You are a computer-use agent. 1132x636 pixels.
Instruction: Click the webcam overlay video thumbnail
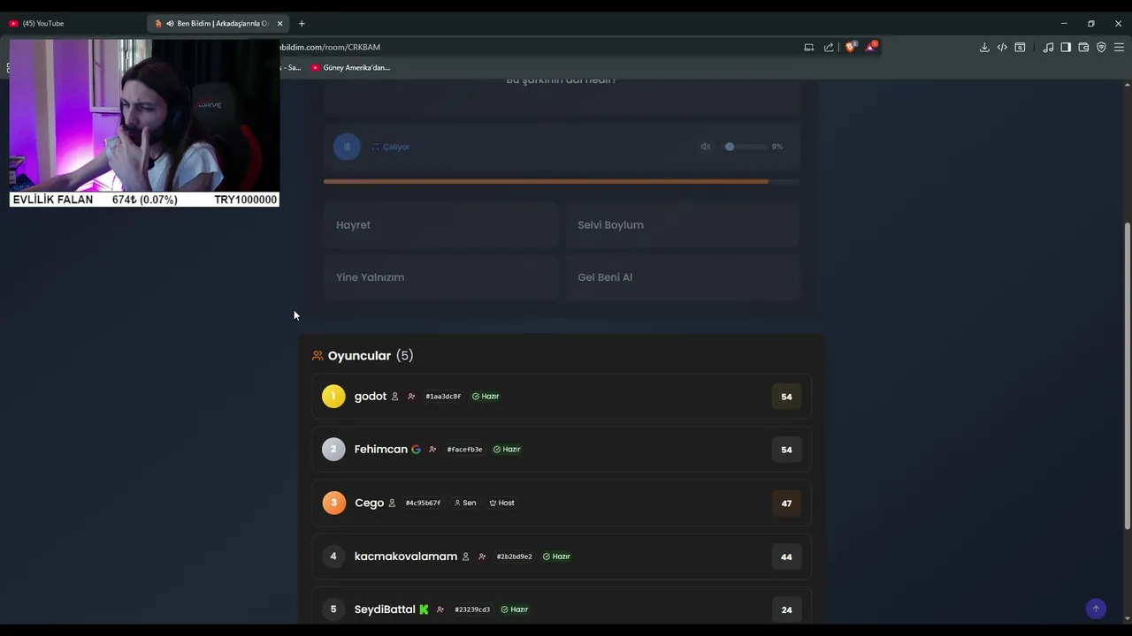coord(144,115)
